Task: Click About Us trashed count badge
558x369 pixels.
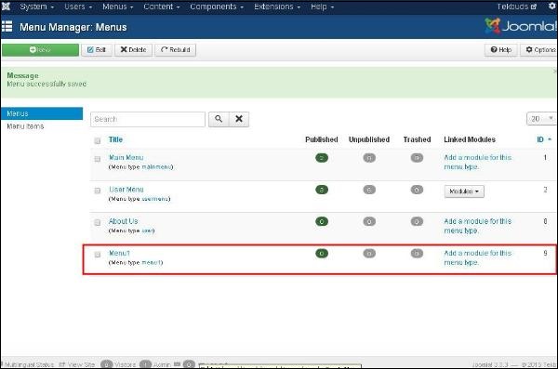Action: coord(417,222)
